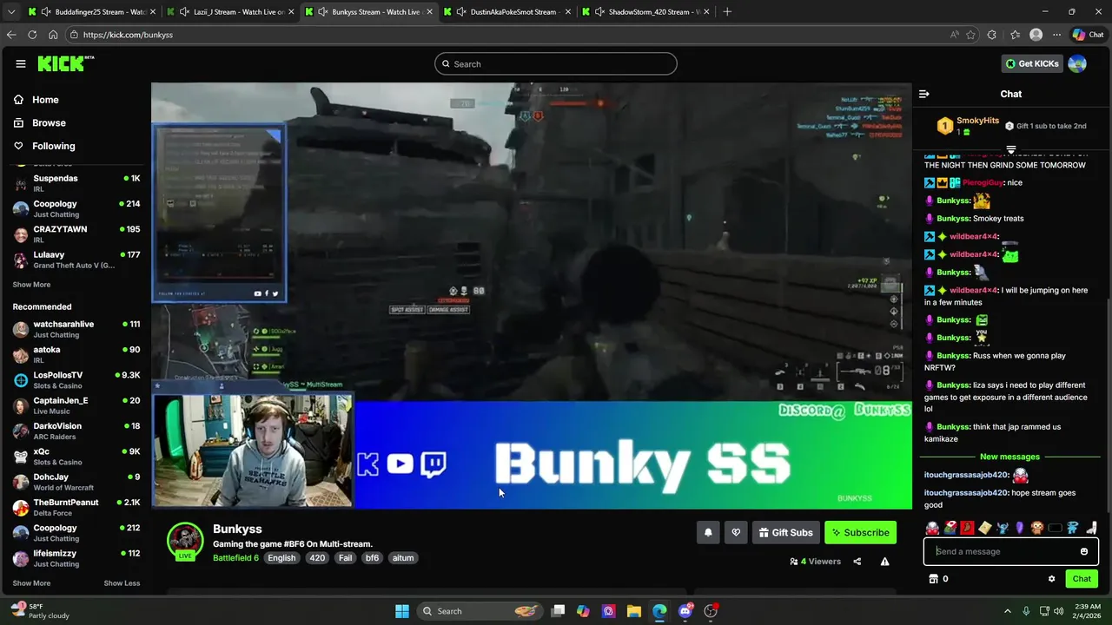Image resolution: width=1112 pixels, height=625 pixels.
Task: Open taskbar volume control
Action: (1058, 611)
